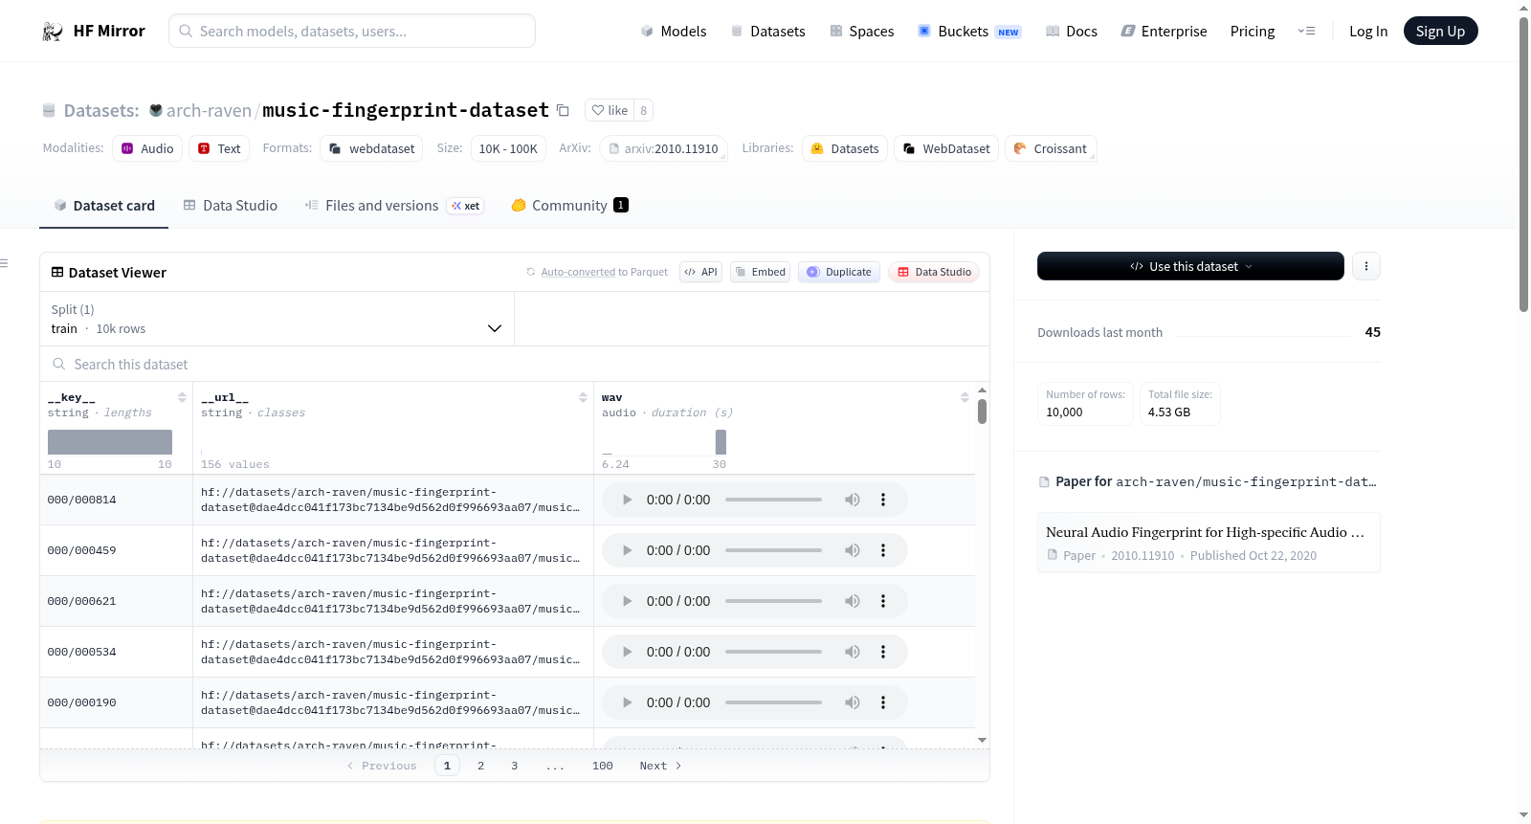1531x824 pixels.
Task: Open audio options for row 000/000534
Action: point(883,652)
